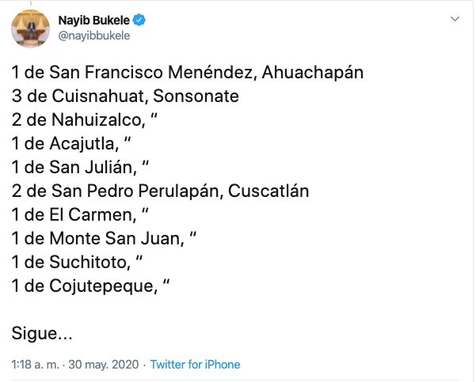476x382 pixels.
Task: Click the San Francisco Menéndez, Ahuachapán line
Action: (x=187, y=73)
